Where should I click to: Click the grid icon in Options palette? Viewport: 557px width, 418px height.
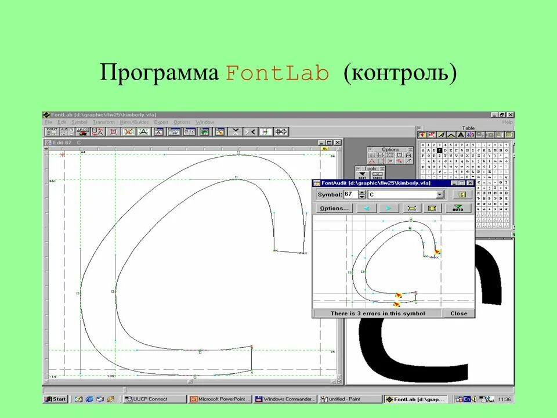pyautogui.click(x=371, y=156)
